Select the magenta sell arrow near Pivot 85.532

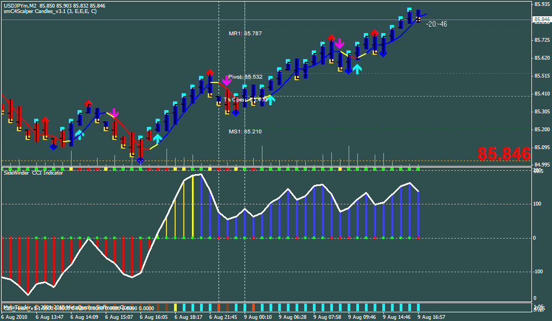[x=228, y=80]
